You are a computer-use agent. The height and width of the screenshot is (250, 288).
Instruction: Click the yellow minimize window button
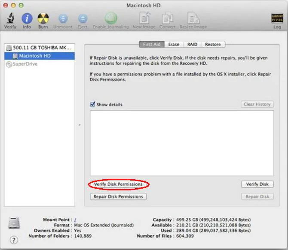pyautogui.click(x=13, y=5)
